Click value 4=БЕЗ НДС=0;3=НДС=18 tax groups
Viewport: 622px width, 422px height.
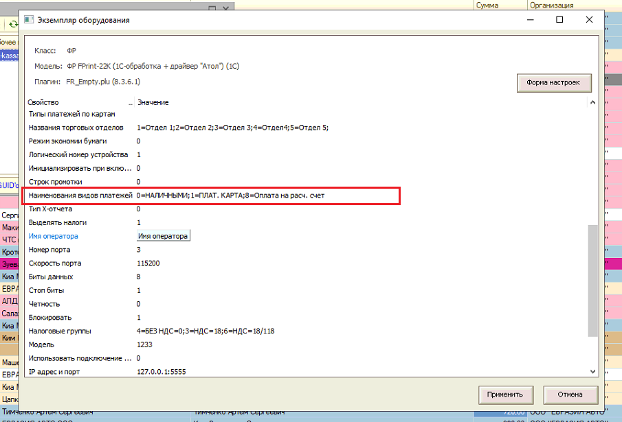coord(206,331)
